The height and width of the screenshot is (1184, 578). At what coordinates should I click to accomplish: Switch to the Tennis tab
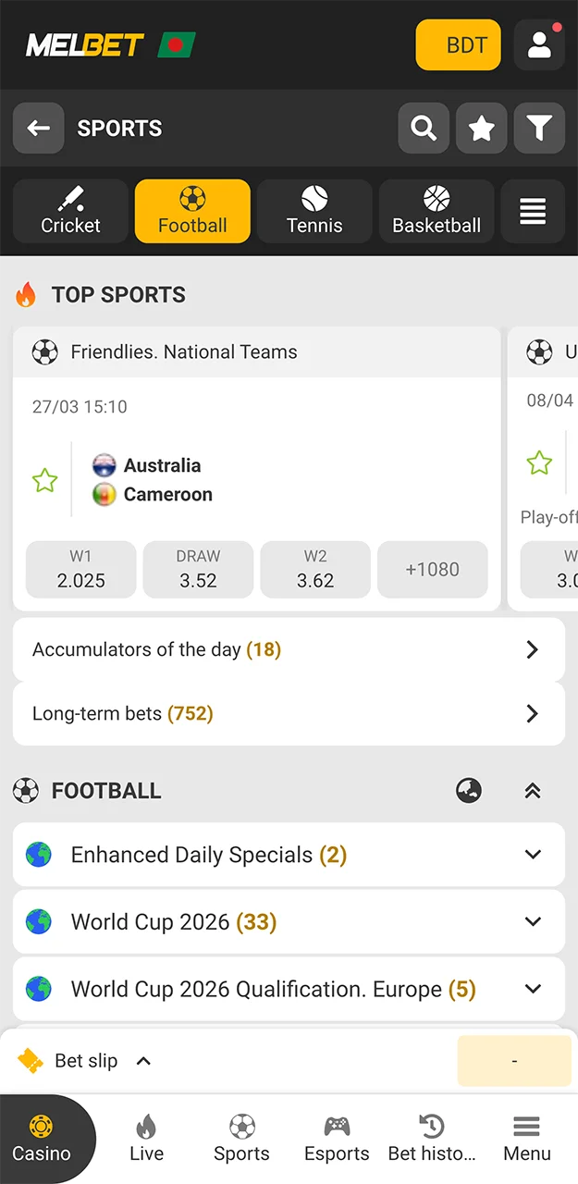[x=314, y=211]
